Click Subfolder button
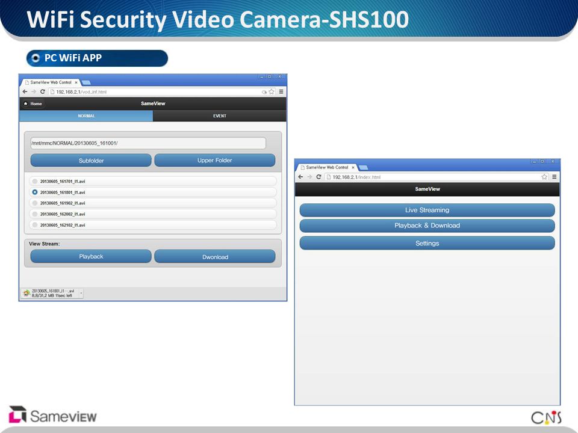 91,161
